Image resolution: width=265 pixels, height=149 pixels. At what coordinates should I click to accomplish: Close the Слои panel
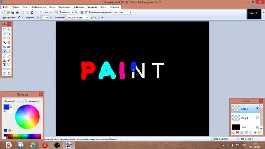pos(260,101)
